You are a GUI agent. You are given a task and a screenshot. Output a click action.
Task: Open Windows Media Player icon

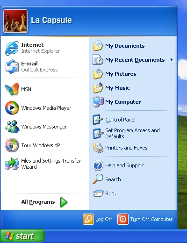tap(12, 107)
